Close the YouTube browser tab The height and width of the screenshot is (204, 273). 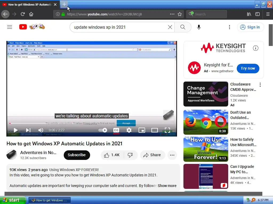point(55,5)
